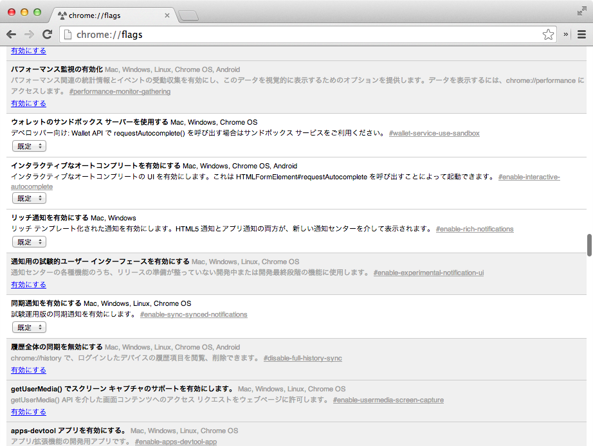Screen dimensions: 593x446
Task: Click the description 試験運用版の同期通知を有効にします。
Action: pos(74,314)
